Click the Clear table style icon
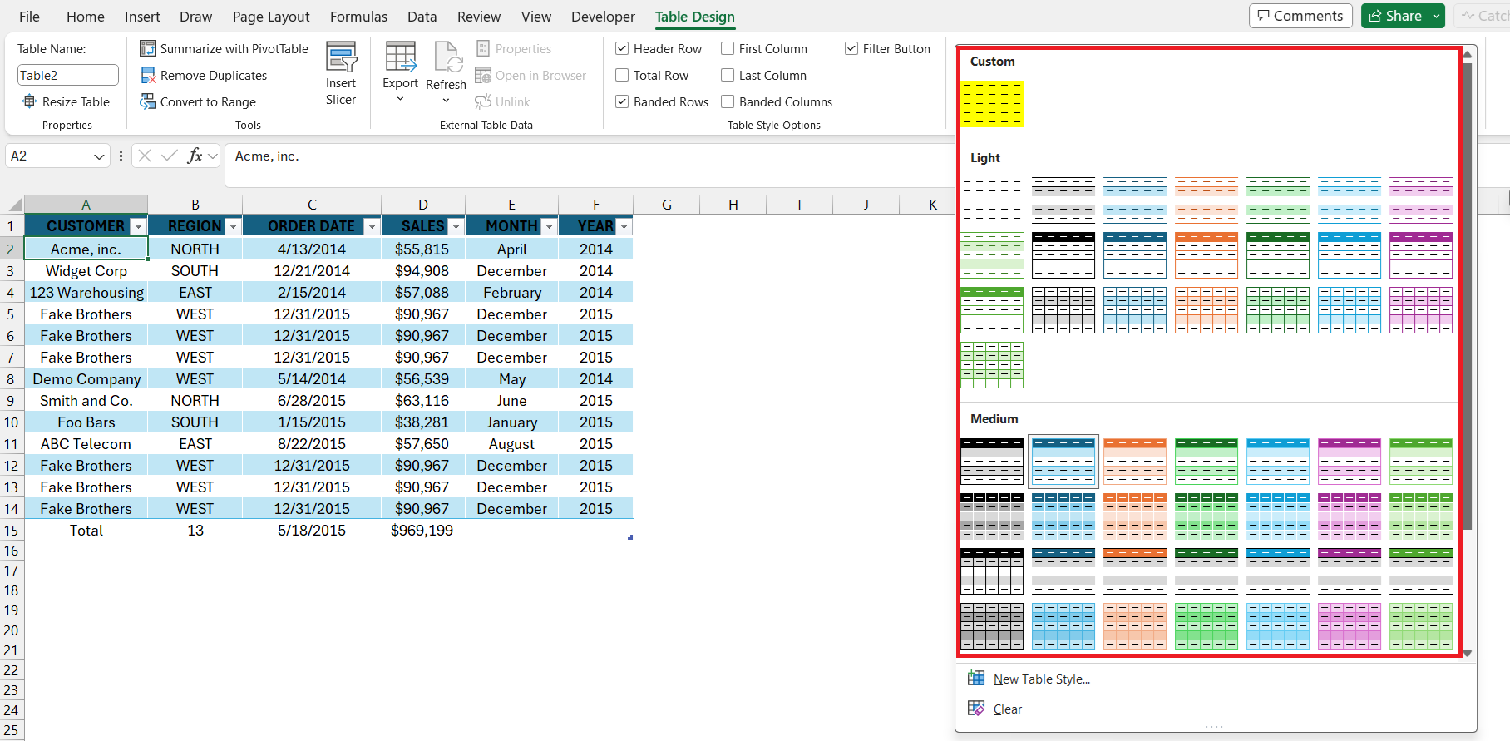This screenshot has width=1510, height=741. tap(976, 709)
